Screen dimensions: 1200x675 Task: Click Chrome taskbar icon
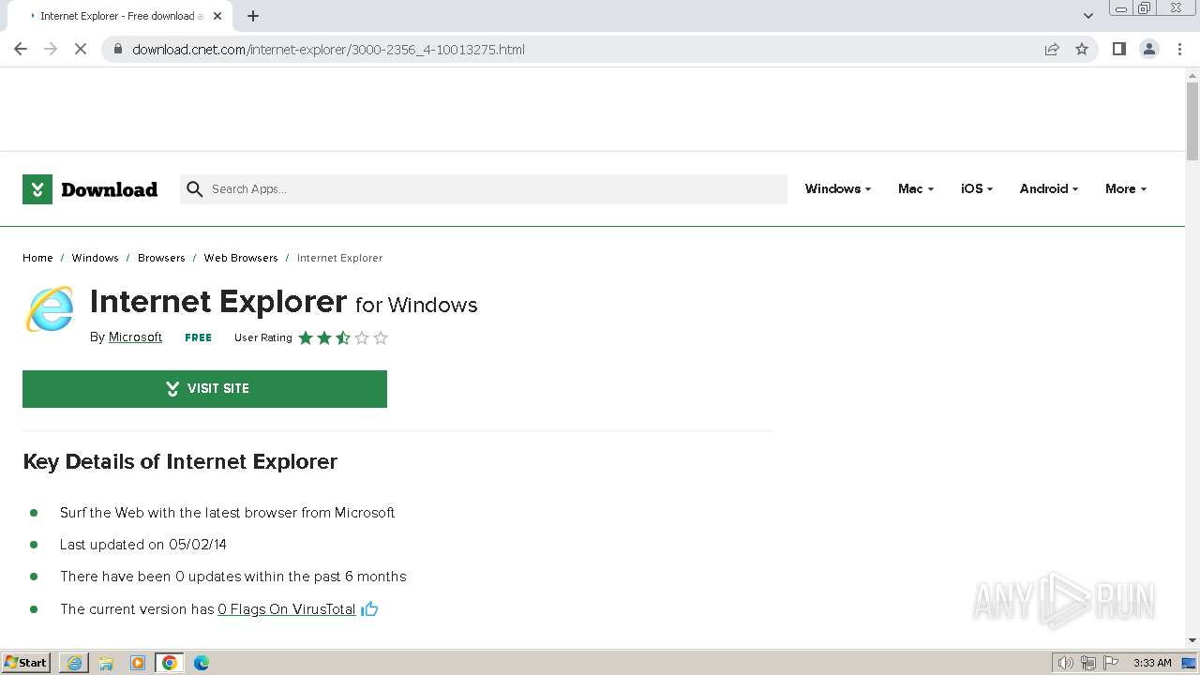pos(170,663)
